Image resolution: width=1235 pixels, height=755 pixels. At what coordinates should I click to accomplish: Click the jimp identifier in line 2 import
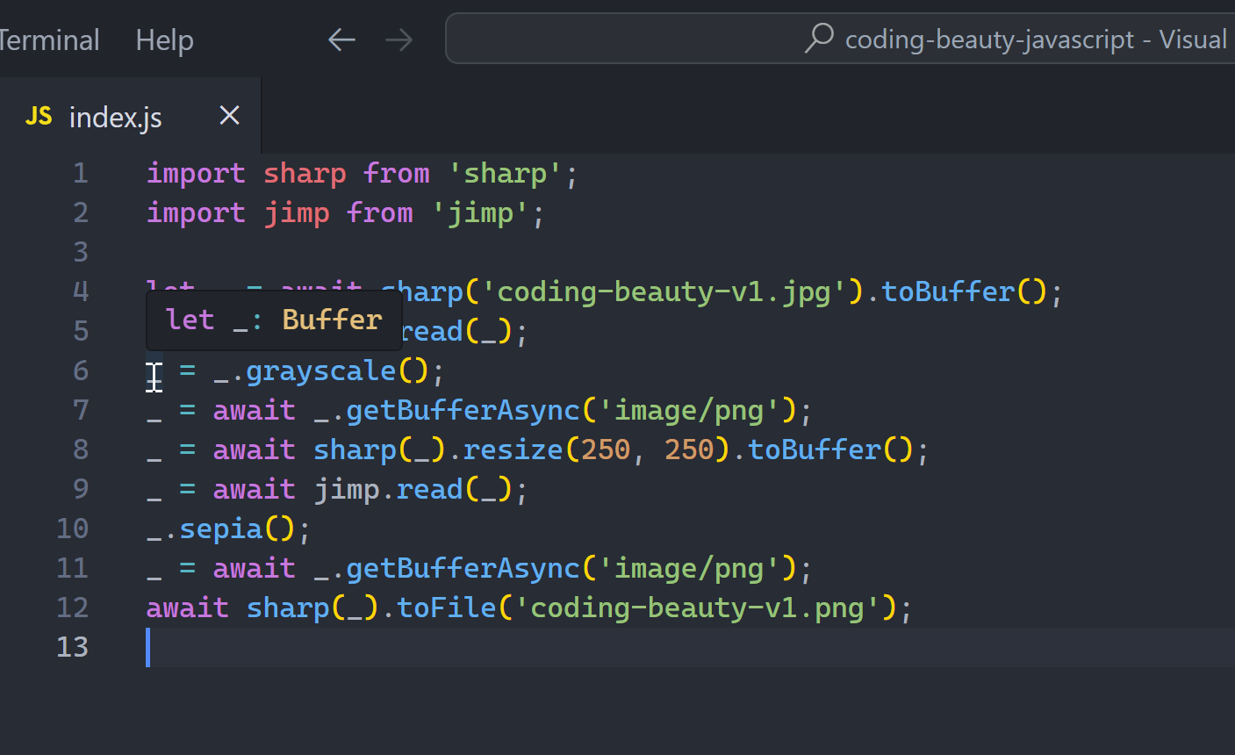297,213
